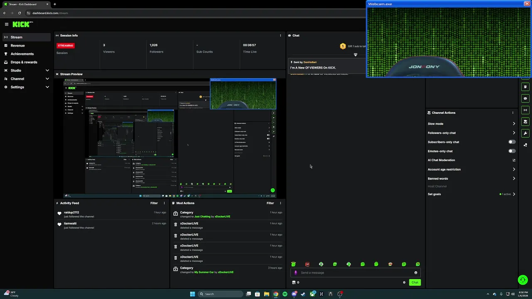Viewport: 532px width, 299px height.
Task: Select the red emote in quick row
Action: [x=307, y=264]
